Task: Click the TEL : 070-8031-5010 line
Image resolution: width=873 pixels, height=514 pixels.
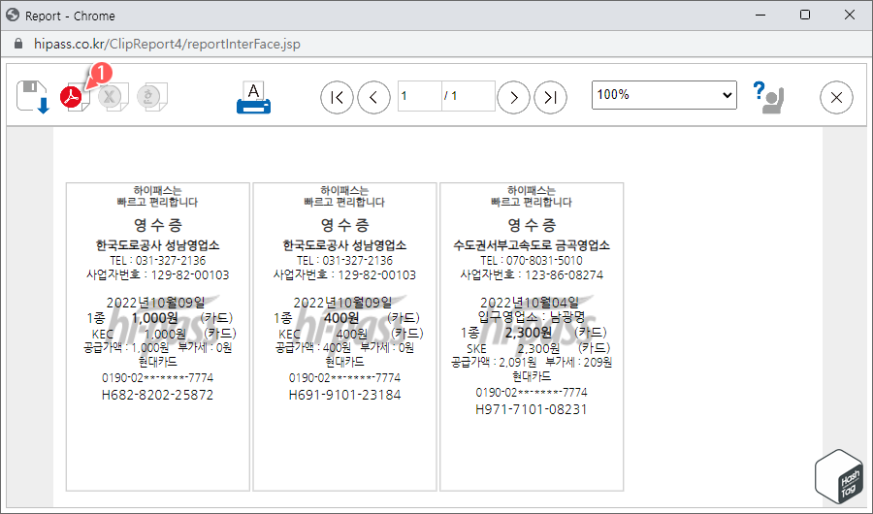Action: click(532, 261)
